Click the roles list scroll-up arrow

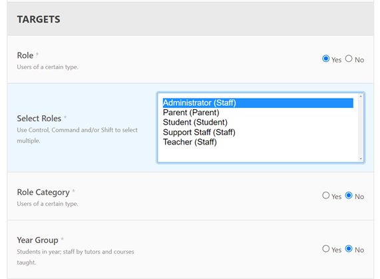(x=361, y=97)
